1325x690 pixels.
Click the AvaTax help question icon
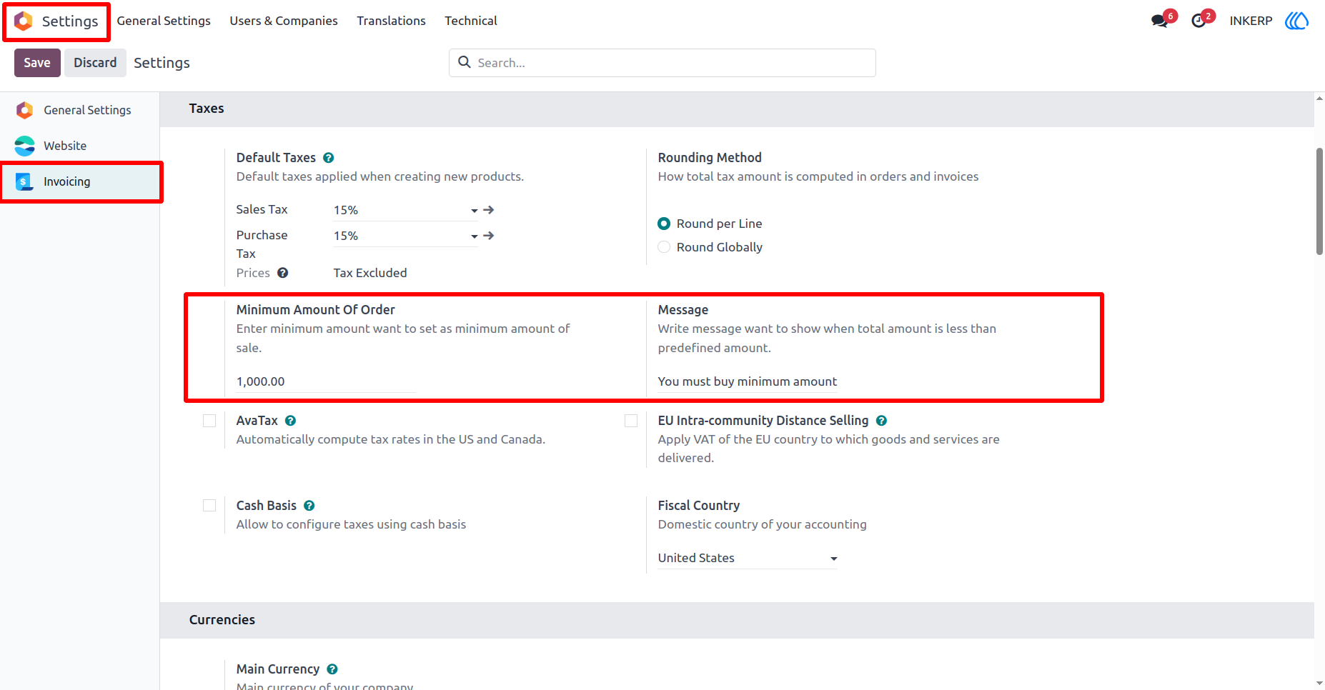click(x=291, y=421)
